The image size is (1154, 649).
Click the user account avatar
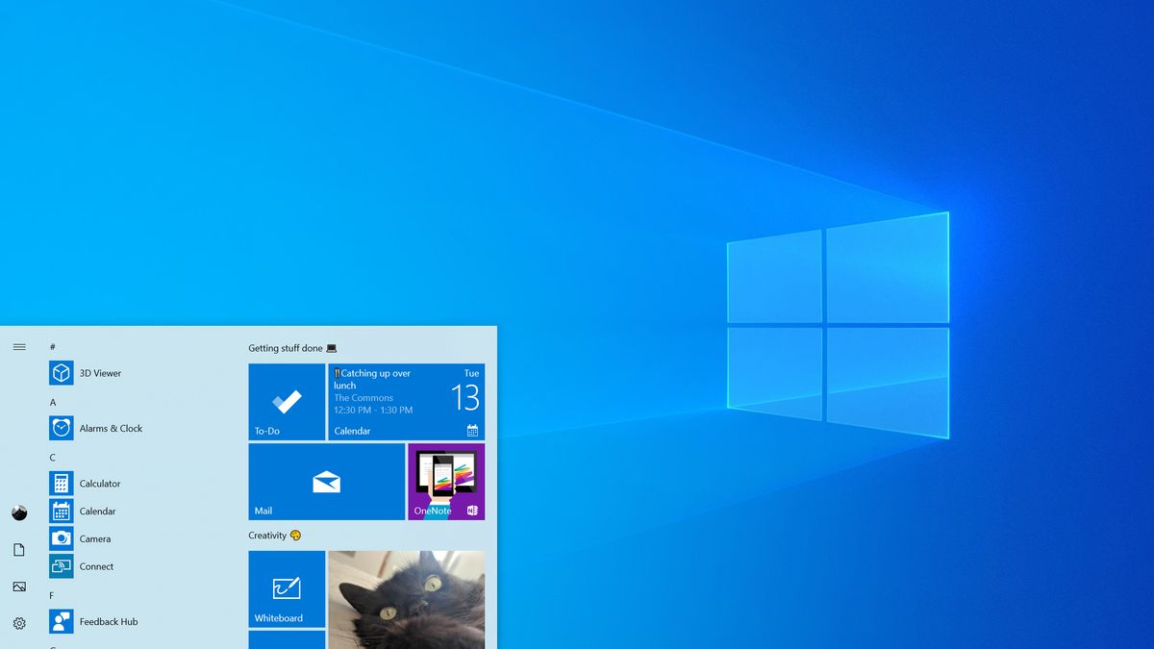coord(19,512)
